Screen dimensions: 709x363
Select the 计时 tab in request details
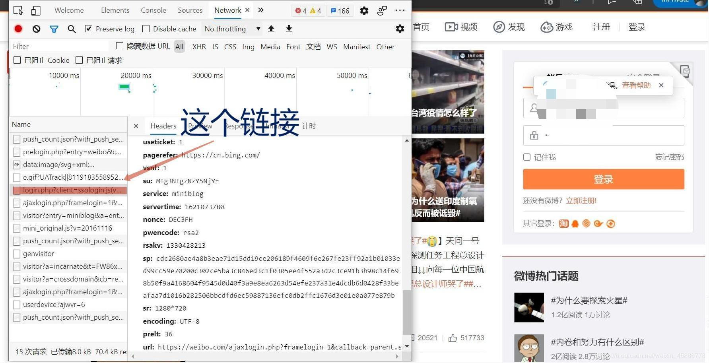pyautogui.click(x=309, y=126)
